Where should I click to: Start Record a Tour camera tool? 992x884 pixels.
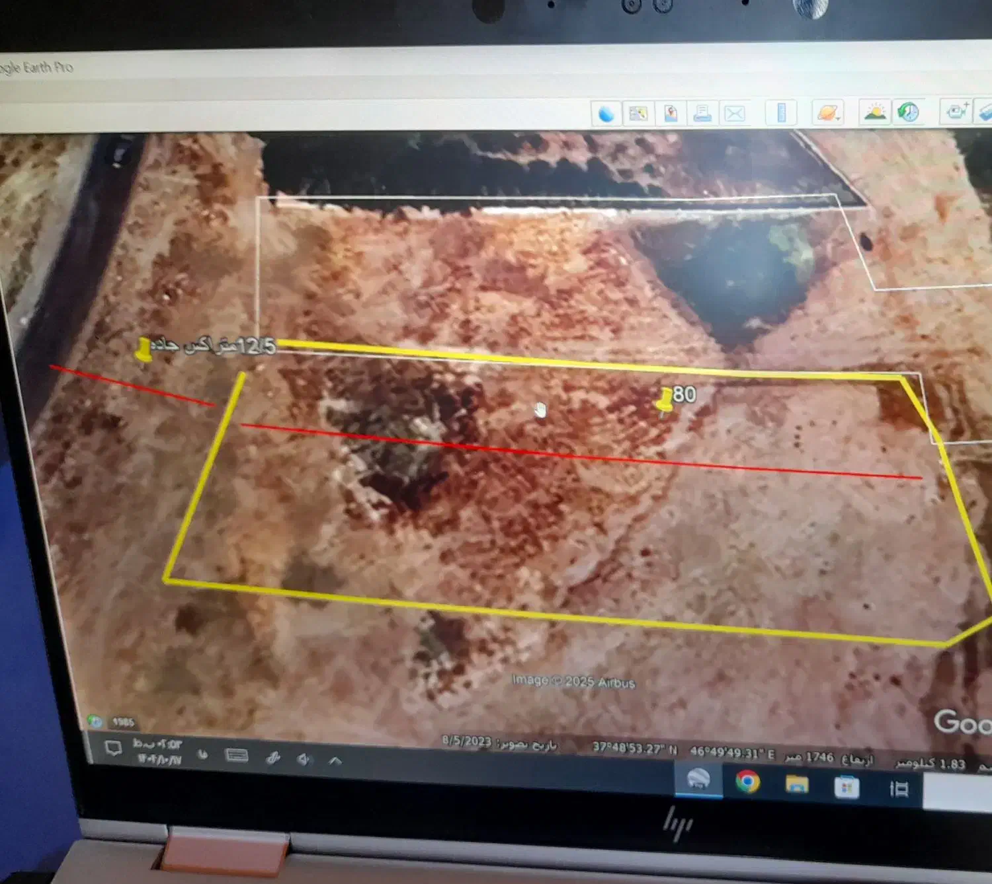click(x=956, y=111)
